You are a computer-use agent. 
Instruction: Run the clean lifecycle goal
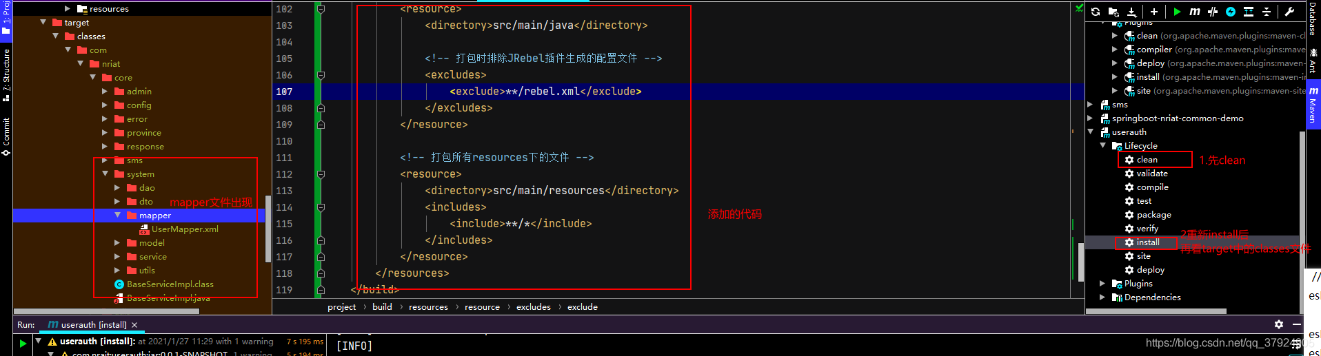pyautogui.click(x=1147, y=160)
